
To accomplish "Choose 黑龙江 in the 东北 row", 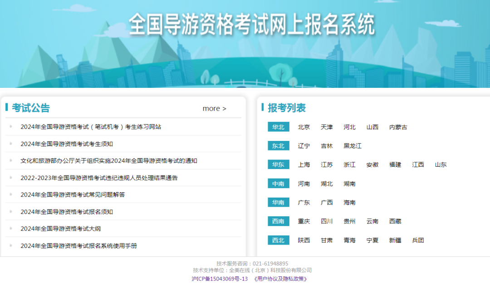I will click(353, 146).
